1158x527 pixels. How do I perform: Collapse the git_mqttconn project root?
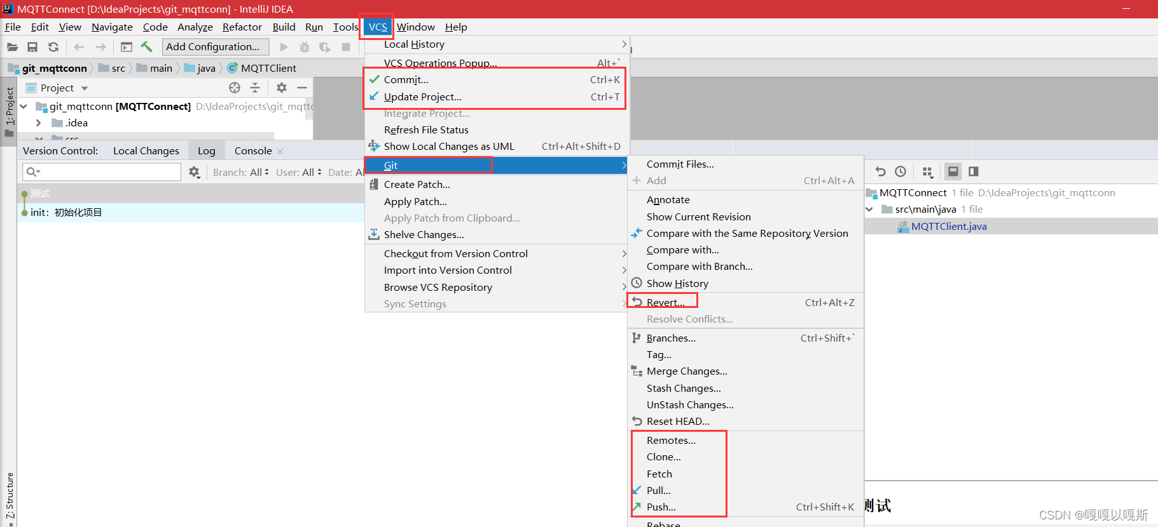(x=24, y=106)
